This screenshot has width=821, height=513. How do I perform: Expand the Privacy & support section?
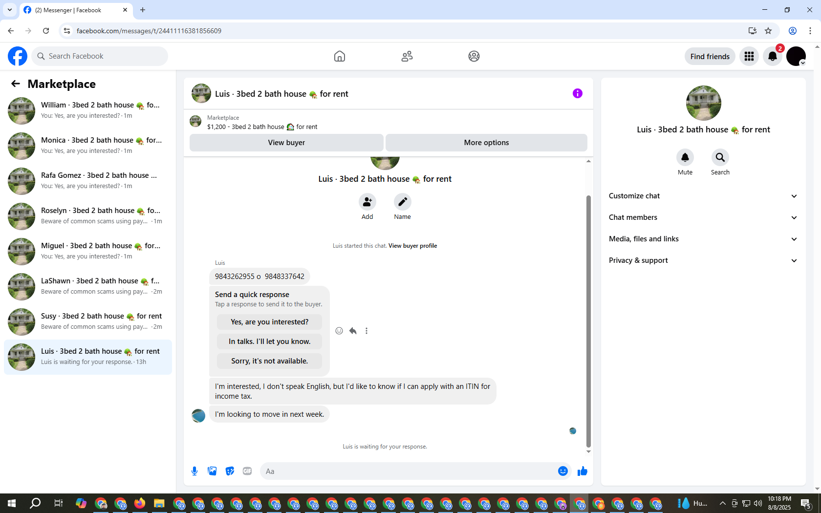pyautogui.click(x=703, y=260)
